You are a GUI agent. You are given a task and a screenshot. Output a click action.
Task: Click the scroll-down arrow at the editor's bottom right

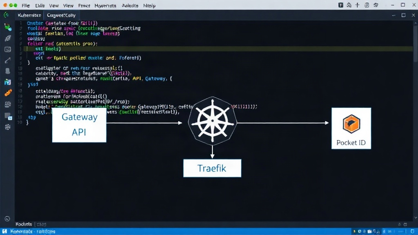point(416,218)
